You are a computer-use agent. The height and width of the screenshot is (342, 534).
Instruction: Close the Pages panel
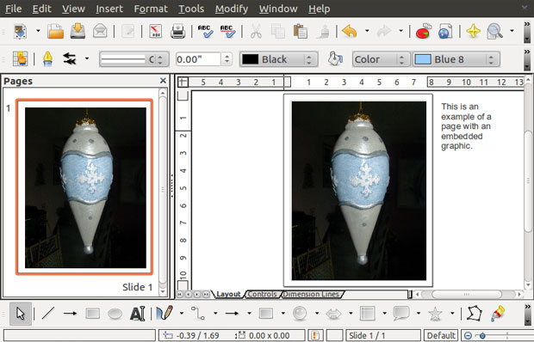tap(163, 81)
